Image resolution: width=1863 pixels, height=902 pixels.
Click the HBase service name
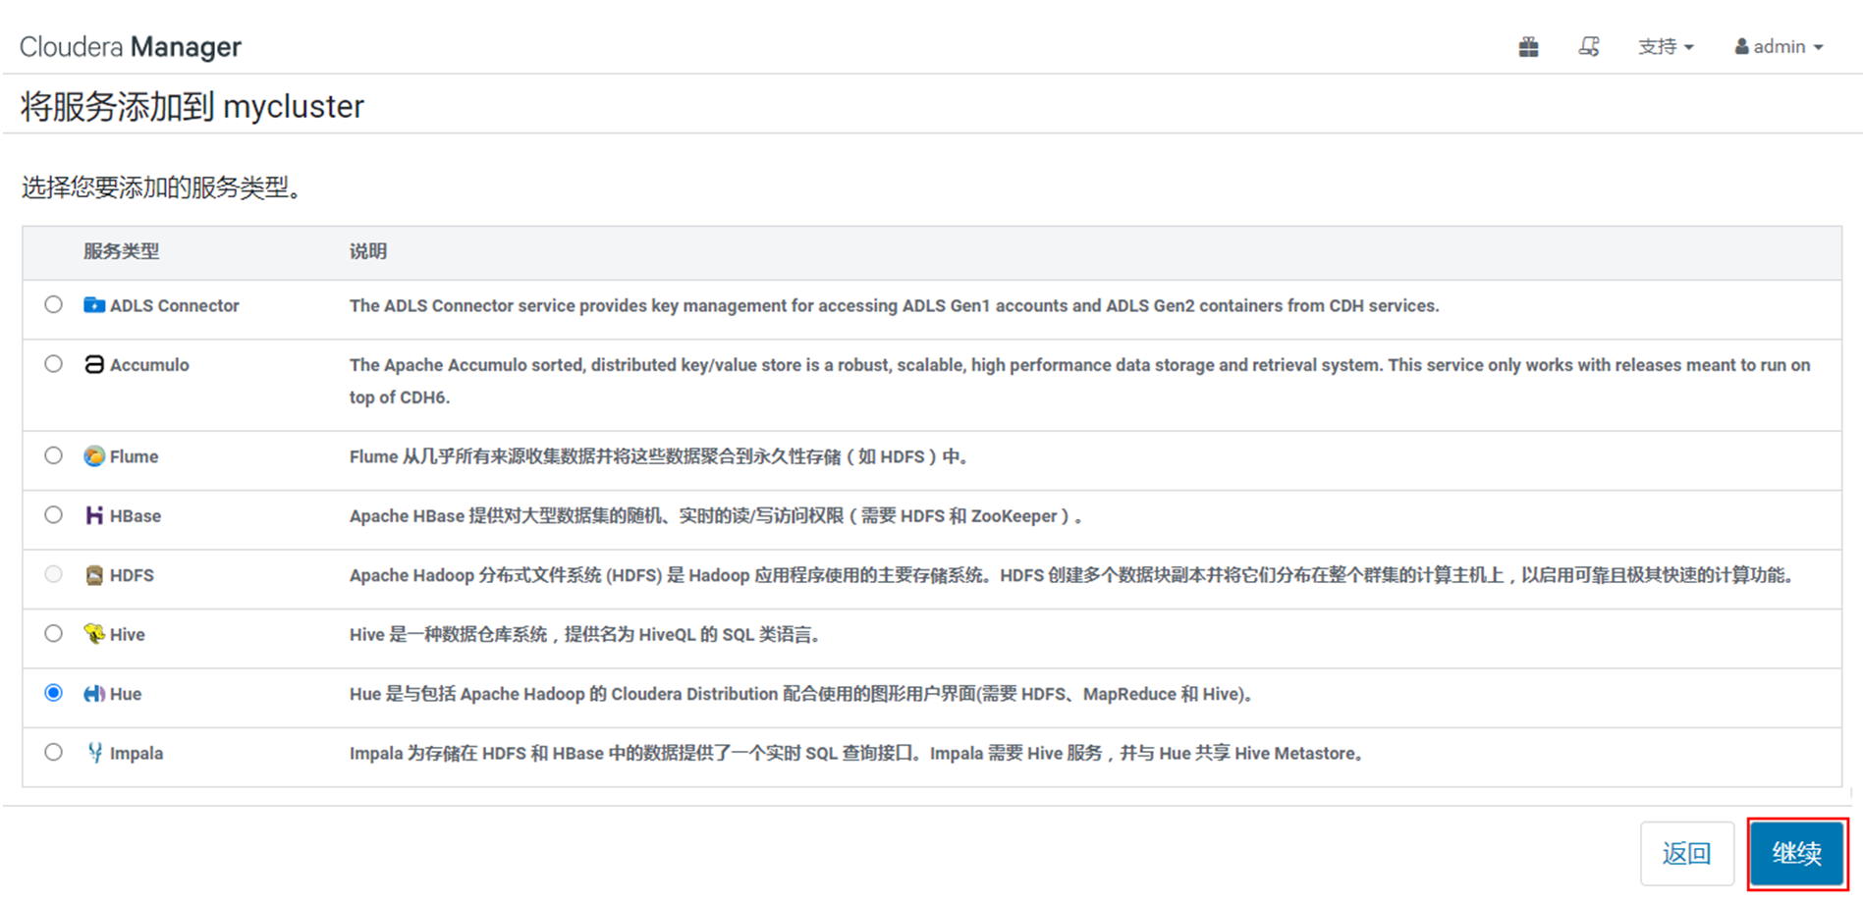pyautogui.click(x=136, y=516)
